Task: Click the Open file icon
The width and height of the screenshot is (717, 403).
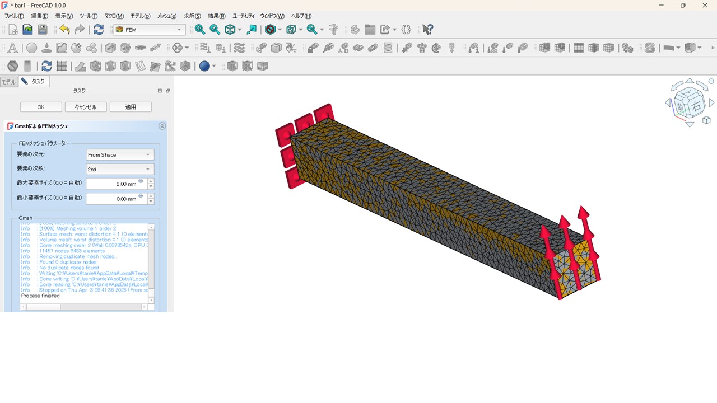Action: pos(27,30)
